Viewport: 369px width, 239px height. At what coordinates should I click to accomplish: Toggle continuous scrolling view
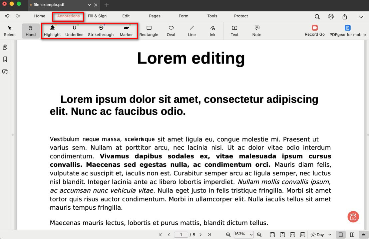click(363, 235)
